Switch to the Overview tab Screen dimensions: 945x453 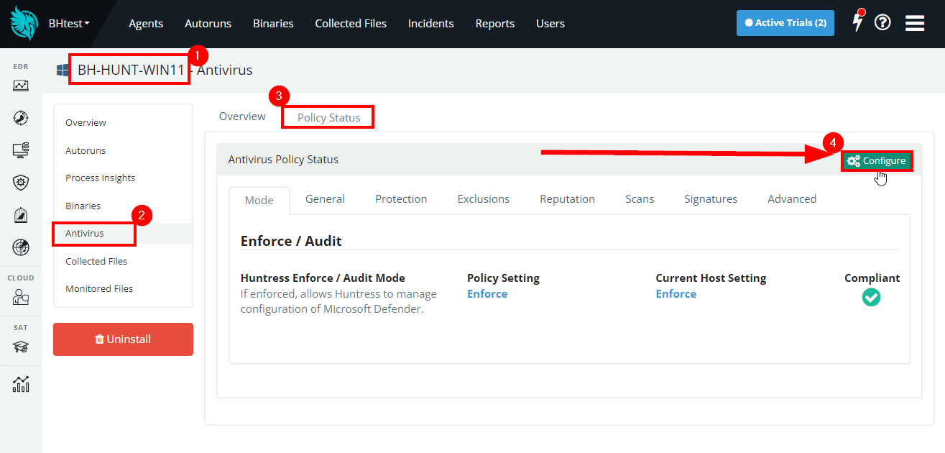tap(242, 116)
